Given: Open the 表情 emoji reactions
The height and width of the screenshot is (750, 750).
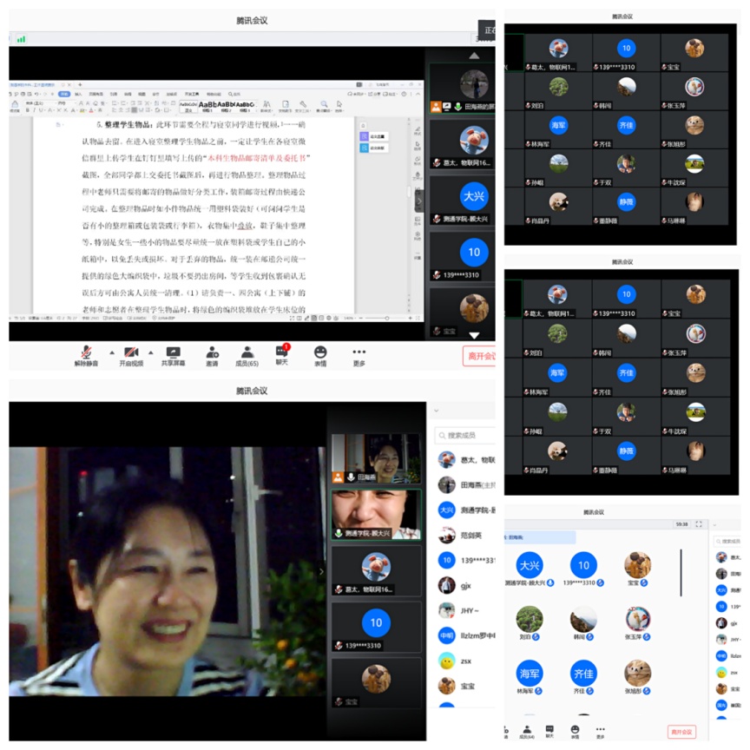Looking at the screenshot, I should tap(320, 352).
